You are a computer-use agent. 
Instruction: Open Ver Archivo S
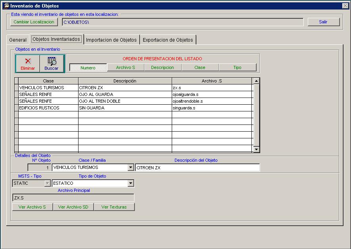tap(32, 207)
